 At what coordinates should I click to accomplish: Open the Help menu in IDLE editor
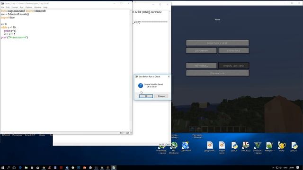(x=45, y=8)
